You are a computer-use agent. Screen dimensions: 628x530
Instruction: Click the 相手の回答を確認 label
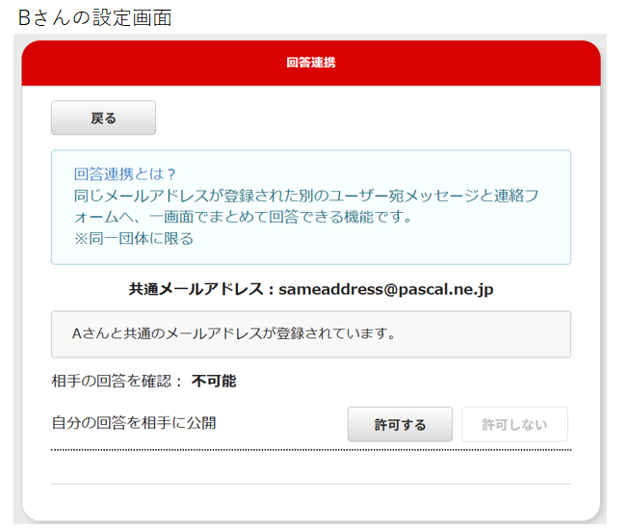[112, 381]
